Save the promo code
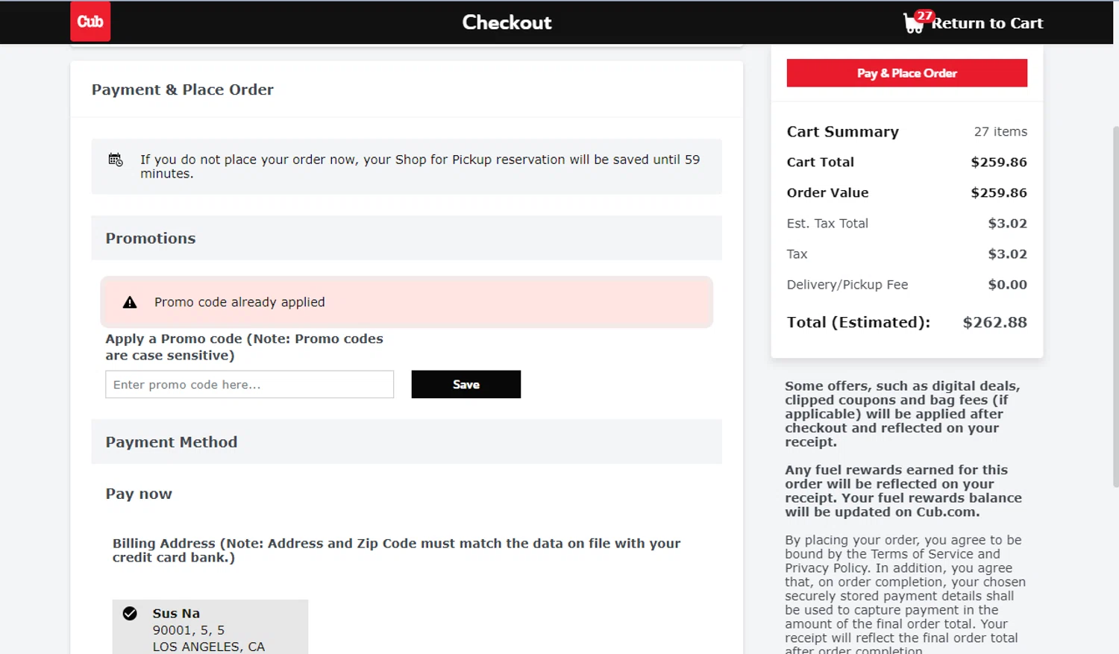1119x654 pixels. coord(466,384)
